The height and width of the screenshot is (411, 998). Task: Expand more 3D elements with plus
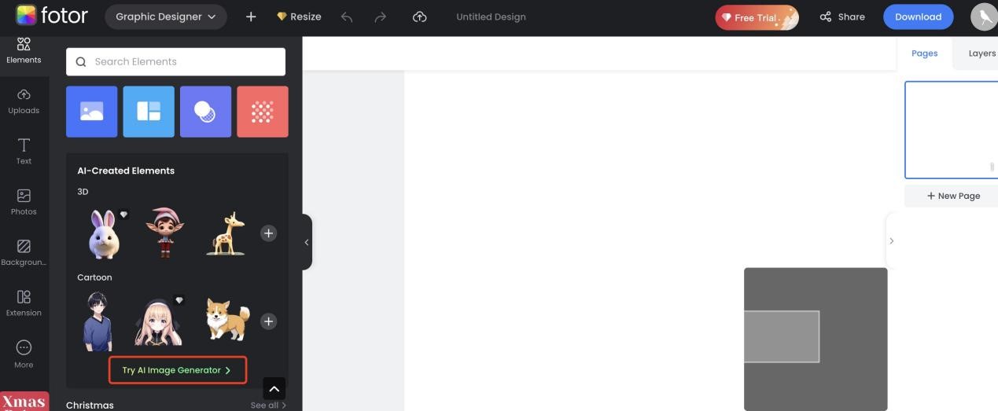[x=268, y=233]
